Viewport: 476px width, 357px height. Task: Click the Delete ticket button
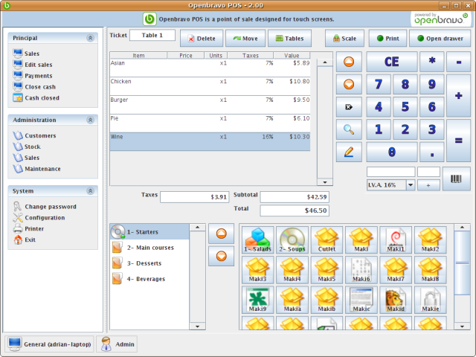tap(202, 38)
